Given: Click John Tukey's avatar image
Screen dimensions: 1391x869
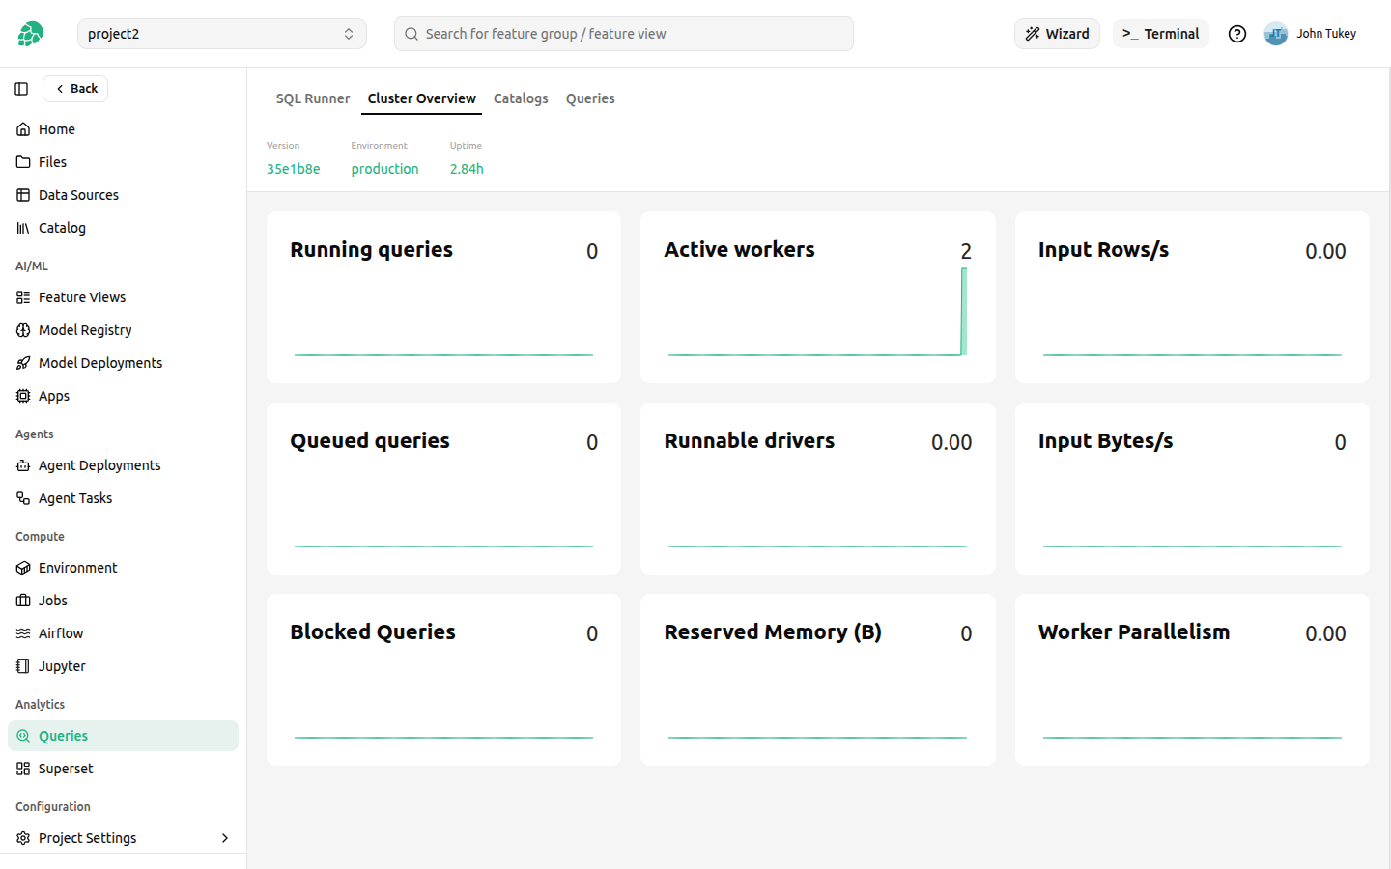Looking at the screenshot, I should [x=1276, y=34].
